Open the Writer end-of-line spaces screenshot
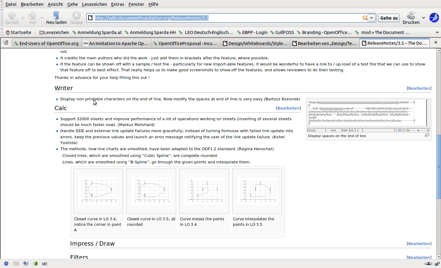Viewport: 441px width, 268px height. point(368,116)
